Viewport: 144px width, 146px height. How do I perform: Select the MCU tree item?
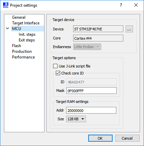click(x=27, y=29)
